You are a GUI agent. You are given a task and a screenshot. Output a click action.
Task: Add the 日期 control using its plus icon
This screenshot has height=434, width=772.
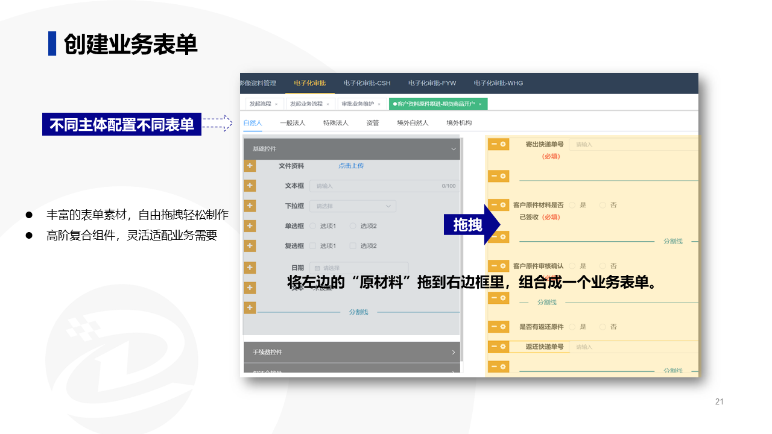click(250, 267)
